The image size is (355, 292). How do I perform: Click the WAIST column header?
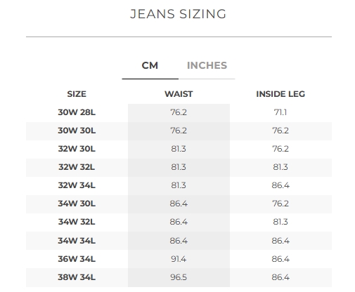tap(179, 94)
